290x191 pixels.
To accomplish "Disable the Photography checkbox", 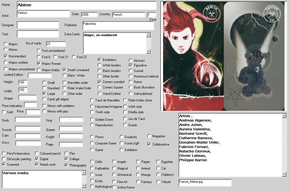I will pyautogui.click(x=66, y=165).
